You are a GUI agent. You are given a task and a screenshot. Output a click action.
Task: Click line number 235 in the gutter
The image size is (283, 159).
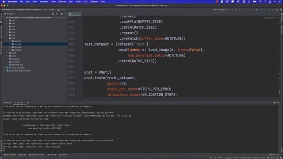72,72
